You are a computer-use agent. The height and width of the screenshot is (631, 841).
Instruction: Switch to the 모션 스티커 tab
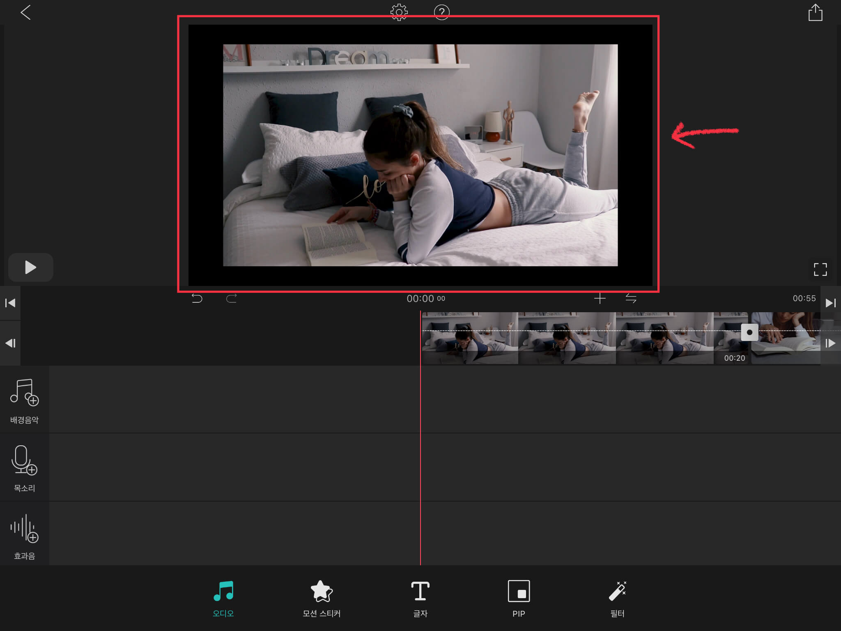pos(322,598)
